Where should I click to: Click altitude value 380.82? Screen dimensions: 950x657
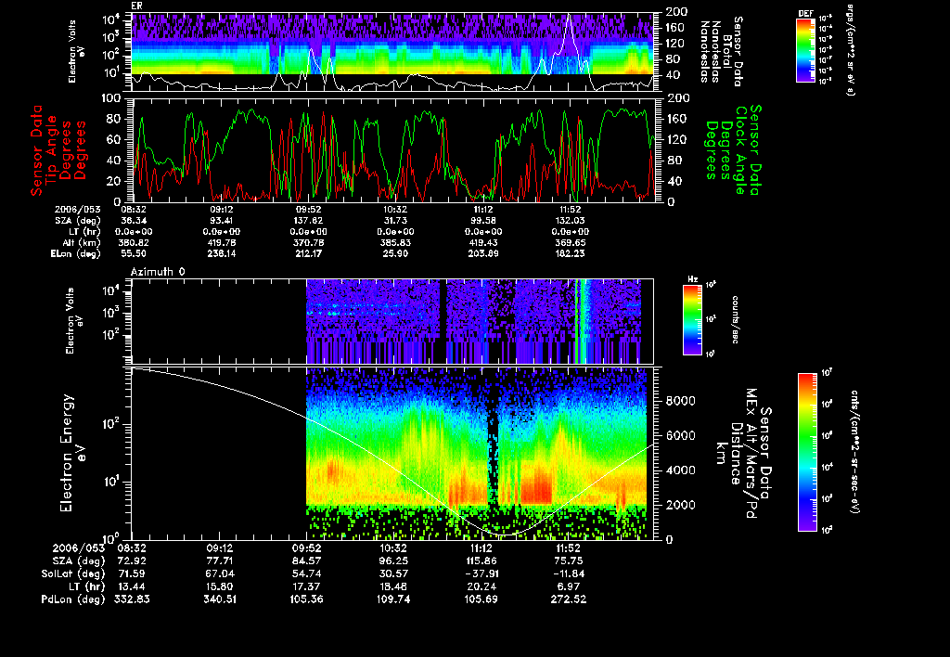tap(135, 242)
